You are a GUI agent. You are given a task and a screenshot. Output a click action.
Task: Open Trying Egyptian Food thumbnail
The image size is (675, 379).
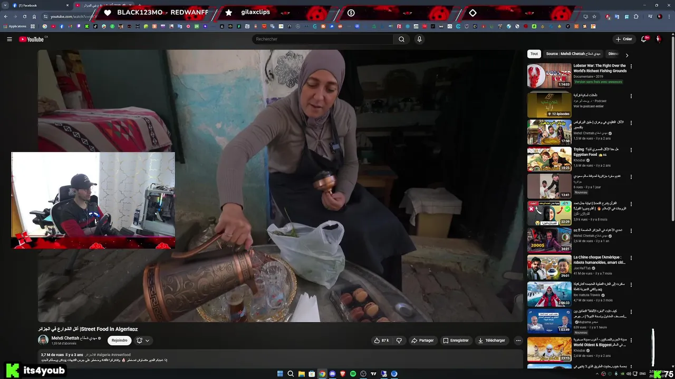coord(549,159)
